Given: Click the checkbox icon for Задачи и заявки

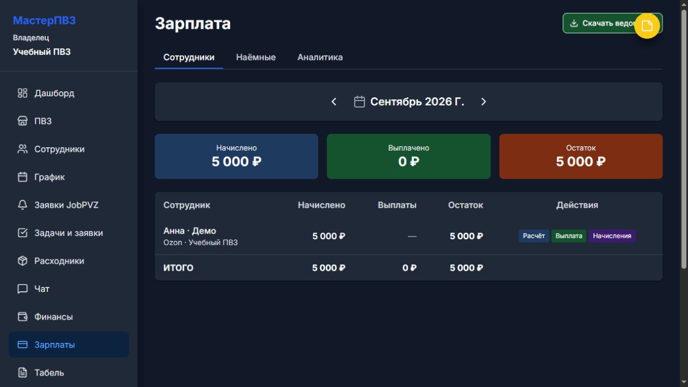Looking at the screenshot, I should 22,233.
